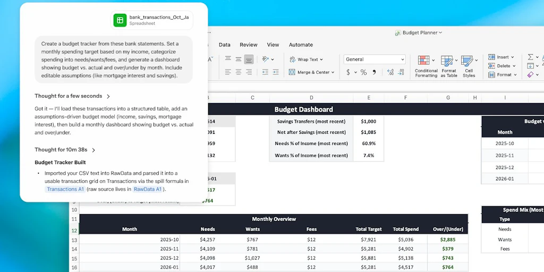Open the Wrap Text dropdown arrow
Screen dimensions: 544x272
[x=321, y=59]
